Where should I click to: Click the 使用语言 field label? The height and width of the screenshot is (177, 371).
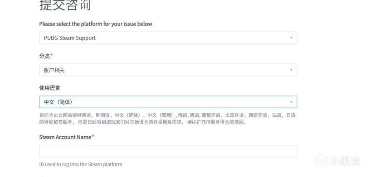[x=49, y=88]
